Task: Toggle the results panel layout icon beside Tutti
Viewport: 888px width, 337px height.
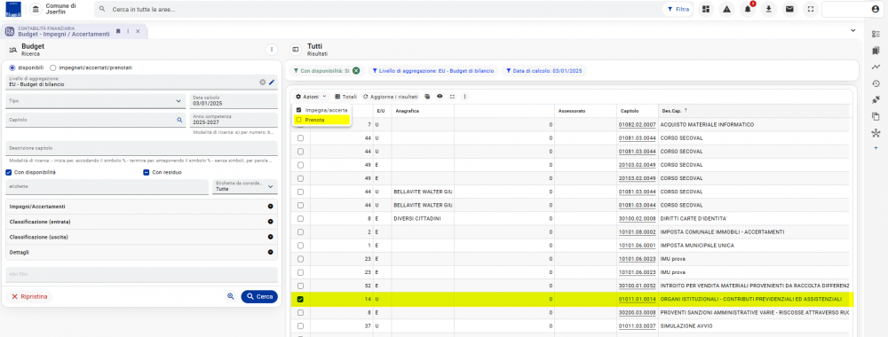Action: click(295, 50)
